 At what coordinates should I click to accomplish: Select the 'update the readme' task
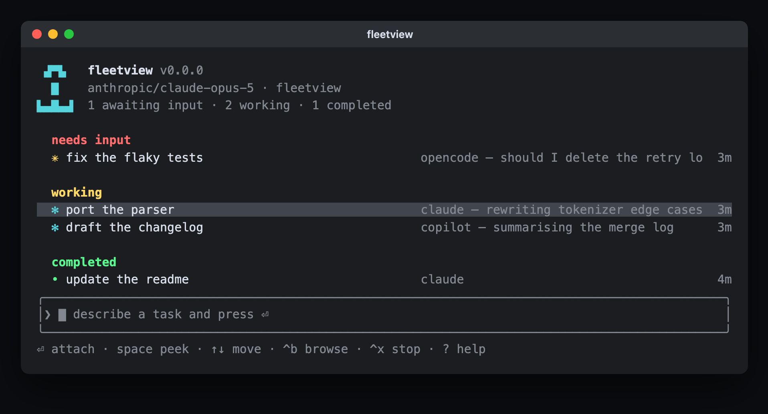point(384,279)
